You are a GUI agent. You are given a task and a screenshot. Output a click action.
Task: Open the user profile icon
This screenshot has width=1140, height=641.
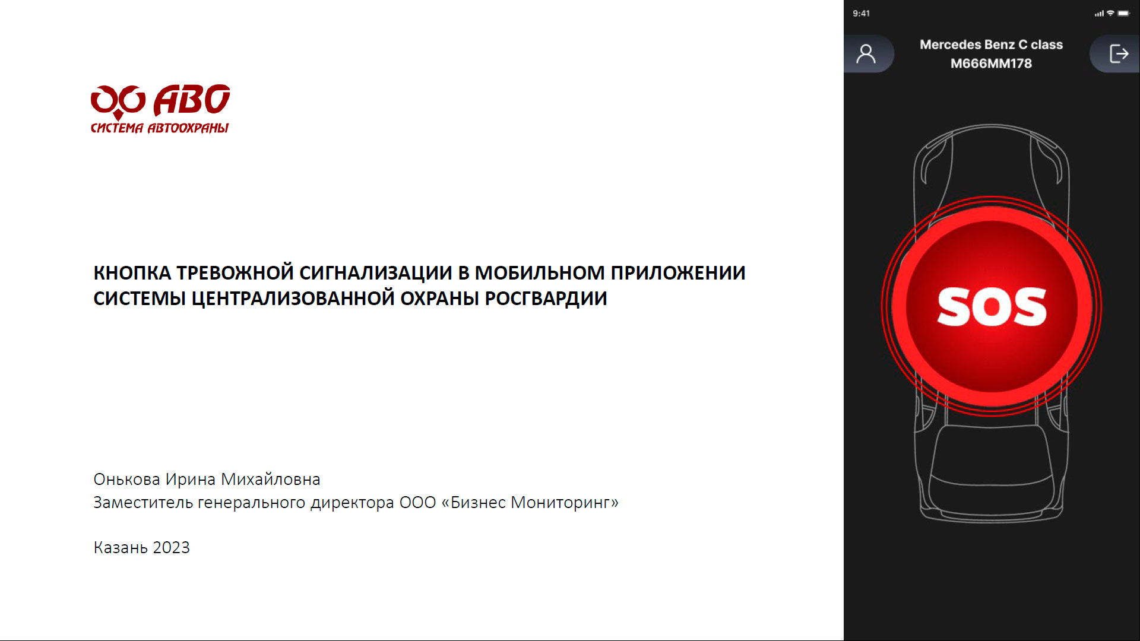point(866,54)
